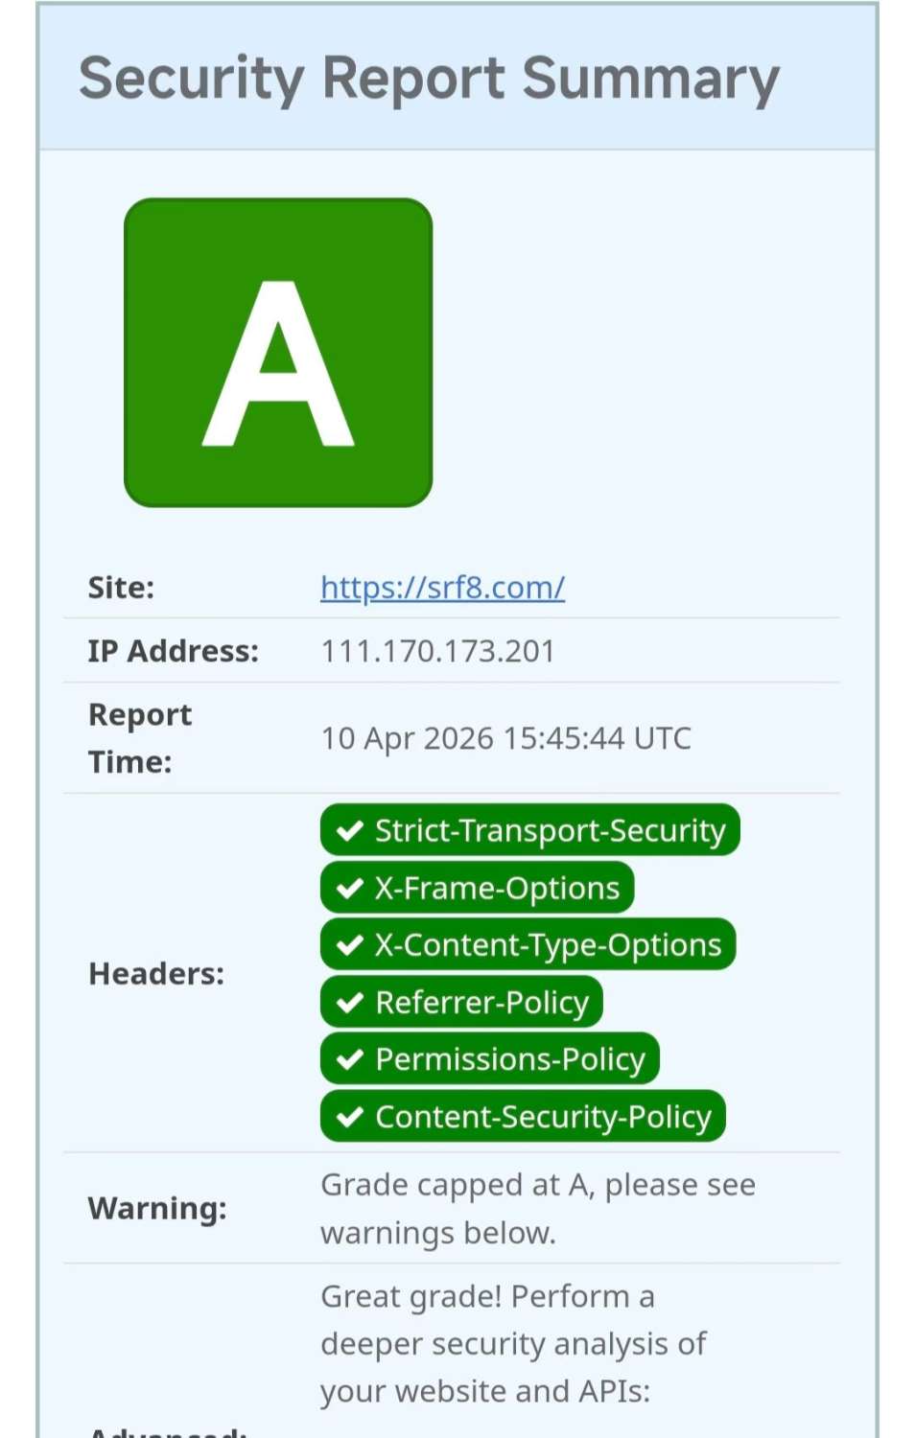
Task: Click the Permissions-Policy checkmark icon
Action: 349,1059
